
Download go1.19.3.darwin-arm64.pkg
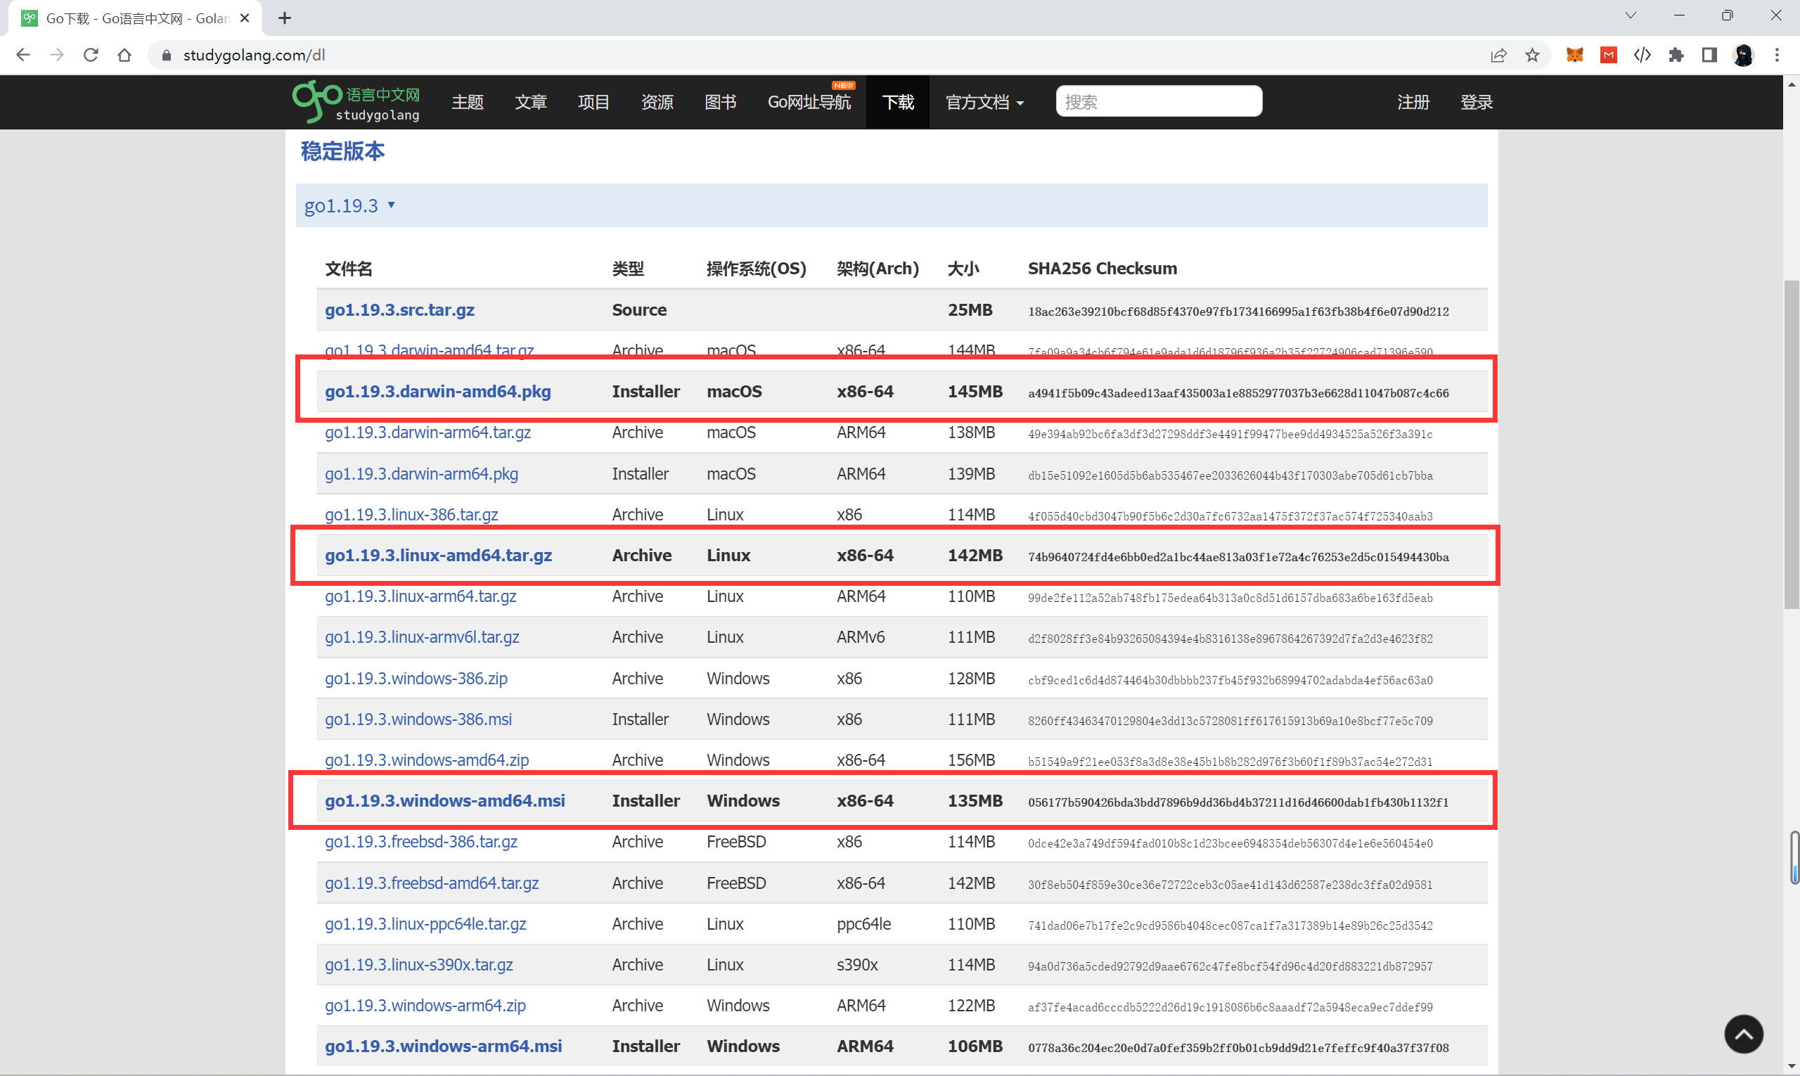421,474
